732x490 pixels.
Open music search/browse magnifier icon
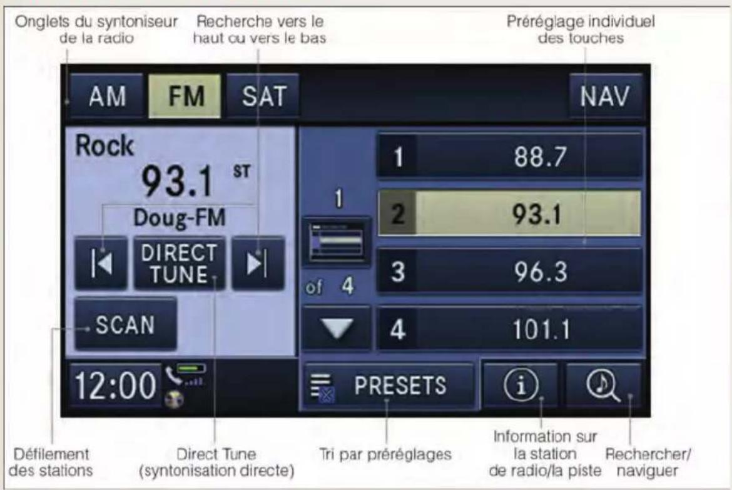[603, 385]
